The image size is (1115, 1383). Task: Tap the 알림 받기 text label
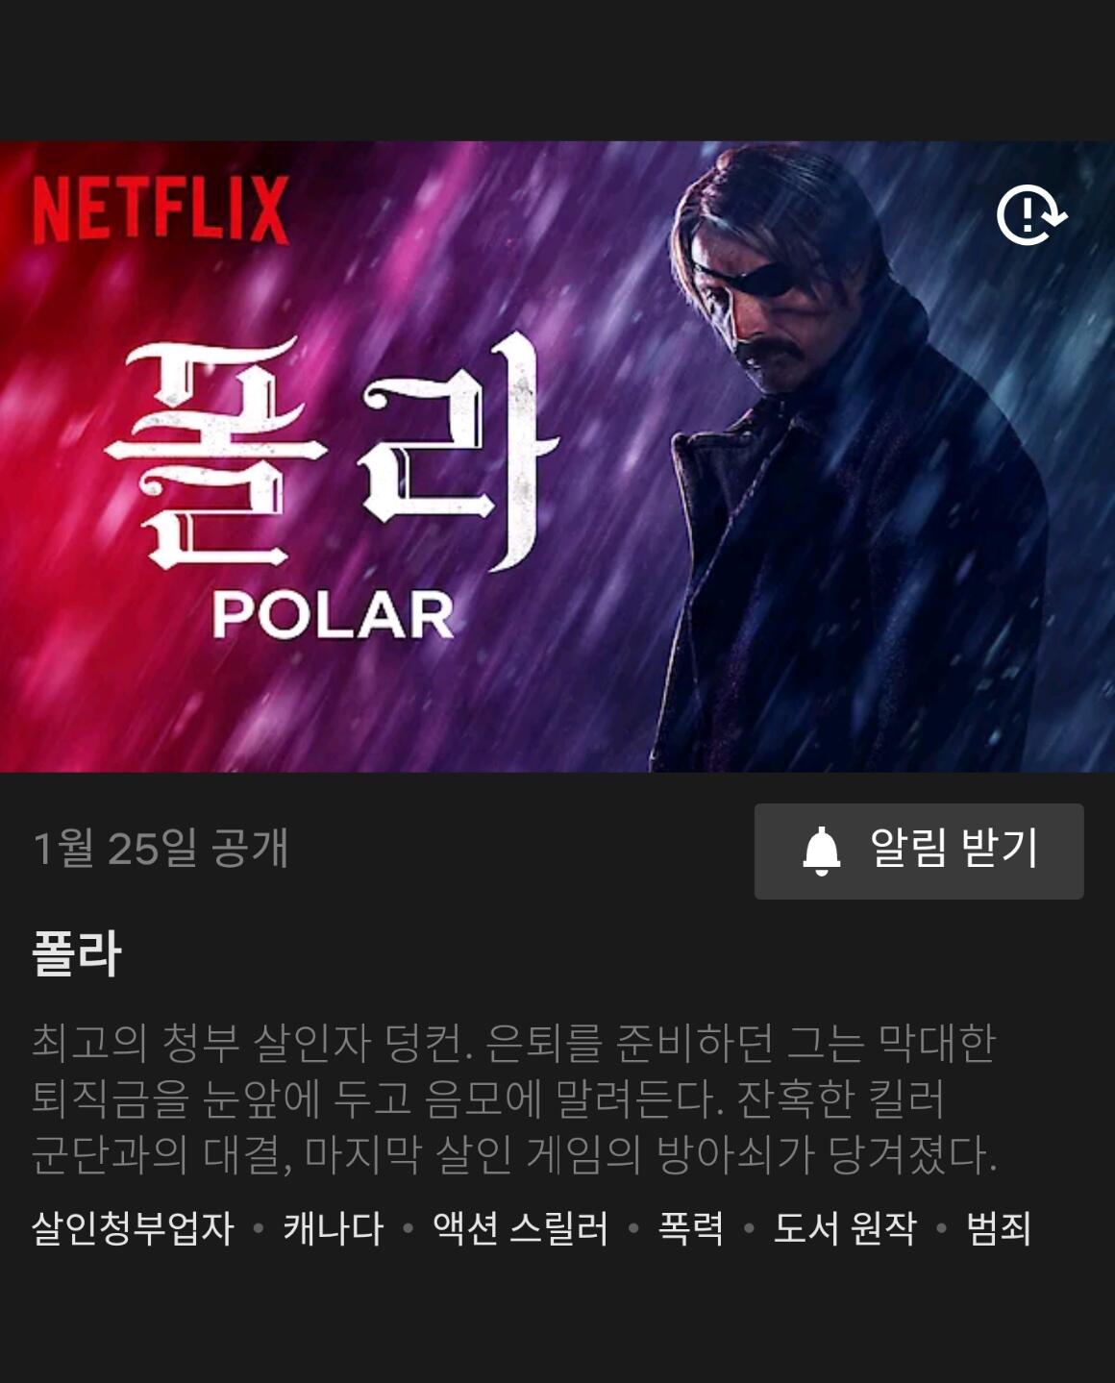(x=954, y=848)
